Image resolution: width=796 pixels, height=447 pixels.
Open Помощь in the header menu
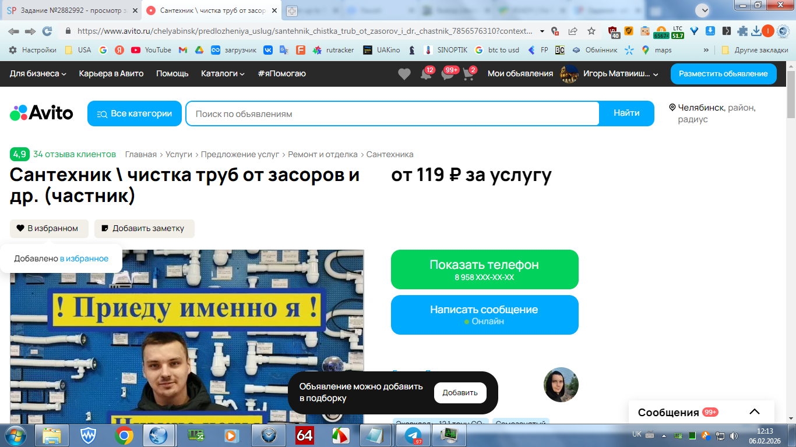[x=172, y=74]
